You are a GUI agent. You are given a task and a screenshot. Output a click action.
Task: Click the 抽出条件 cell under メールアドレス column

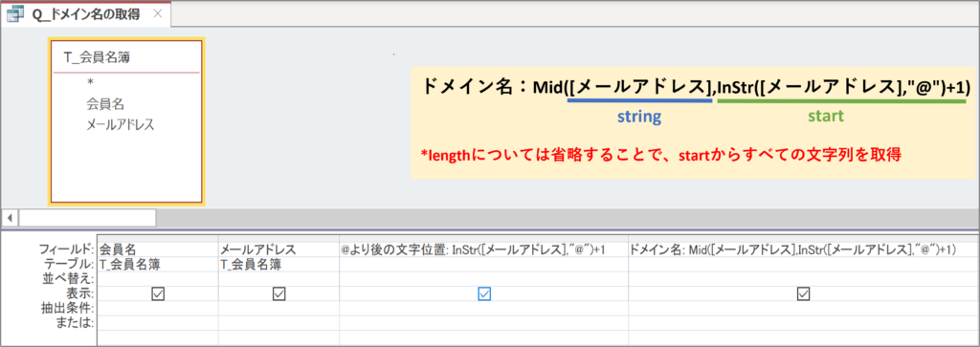[x=278, y=309]
